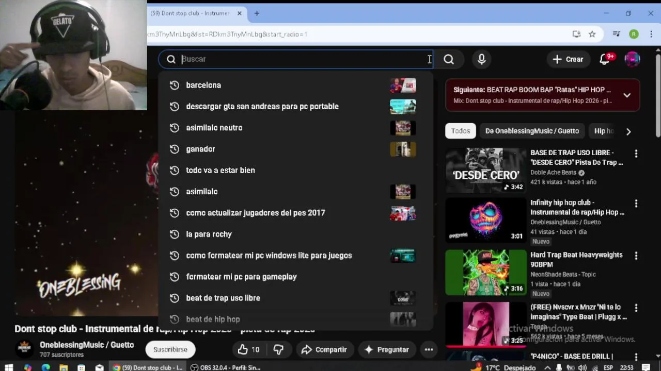Open options menu for 'Infinity hip hop club'
The width and height of the screenshot is (661, 371).
click(x=636, y=204)
